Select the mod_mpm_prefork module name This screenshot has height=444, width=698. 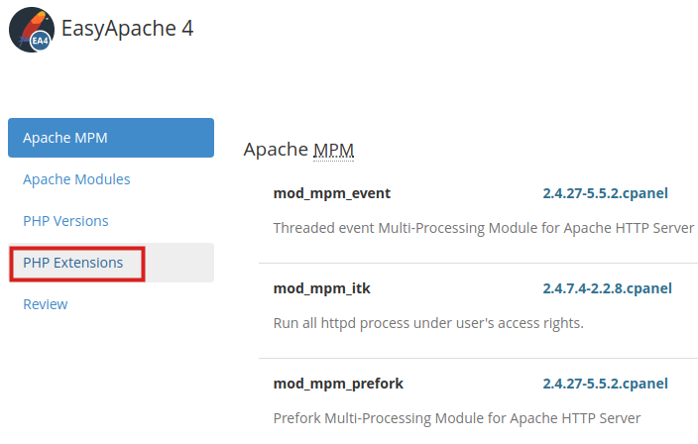coord(338,384)
